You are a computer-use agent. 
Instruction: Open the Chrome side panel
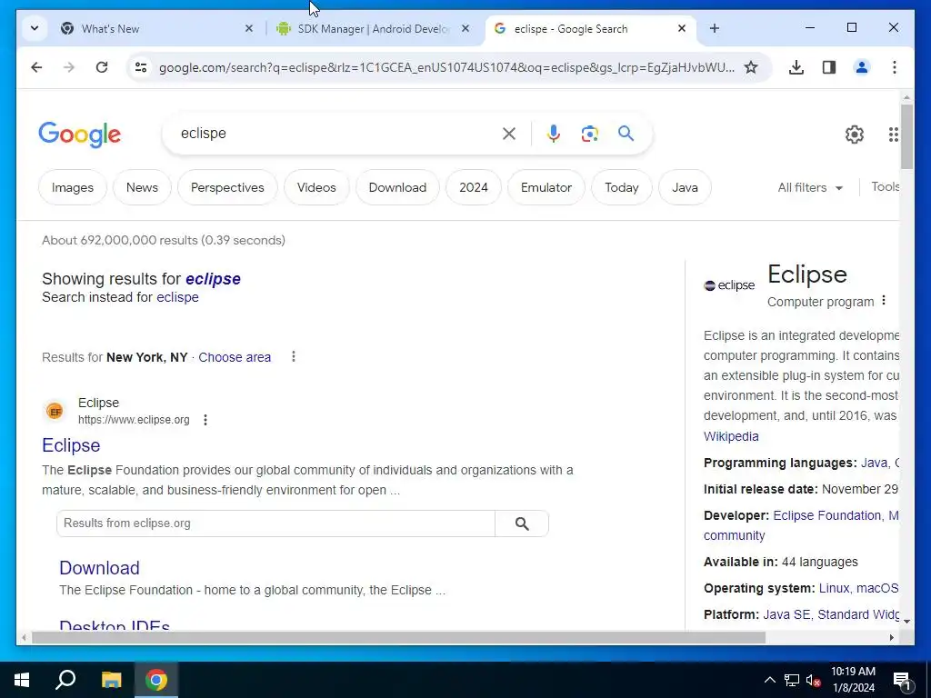click(829, 67)
